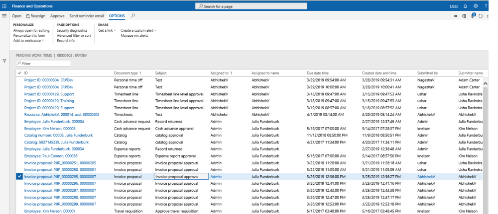Click Approve in the action pane
This screenshot has width=498, height=214.
57,16
